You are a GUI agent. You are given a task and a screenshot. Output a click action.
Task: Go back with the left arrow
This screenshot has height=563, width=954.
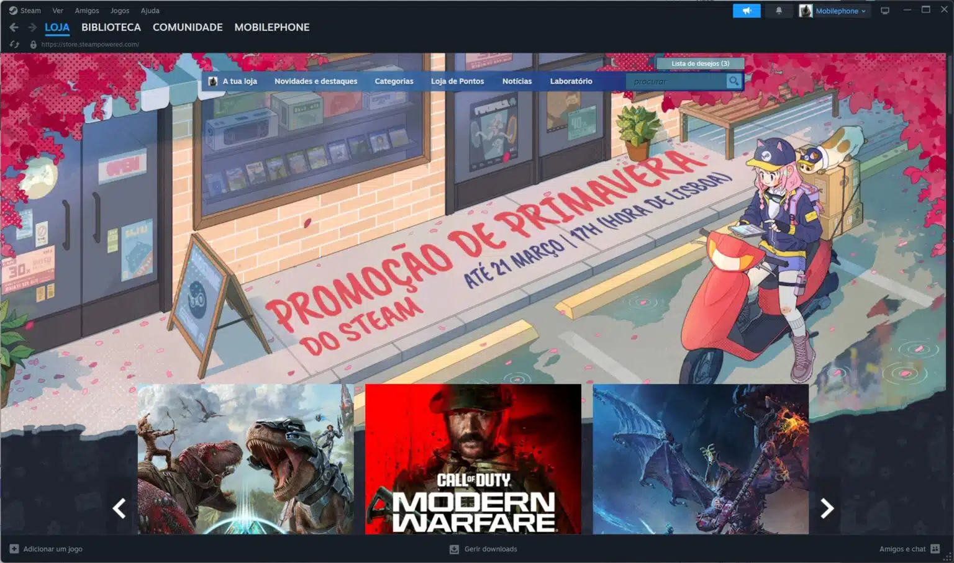14,27
